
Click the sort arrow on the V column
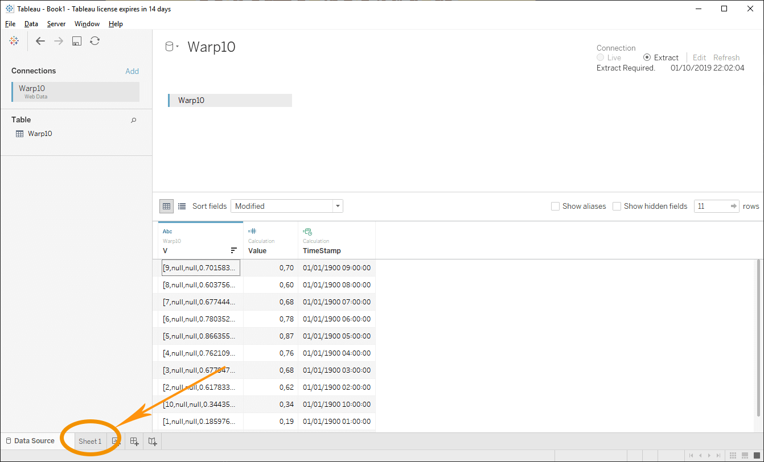click(233, 250)
